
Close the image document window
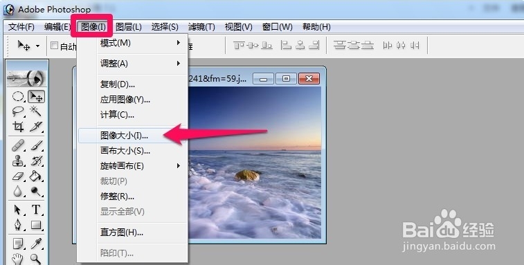click(x=309, y=78)
